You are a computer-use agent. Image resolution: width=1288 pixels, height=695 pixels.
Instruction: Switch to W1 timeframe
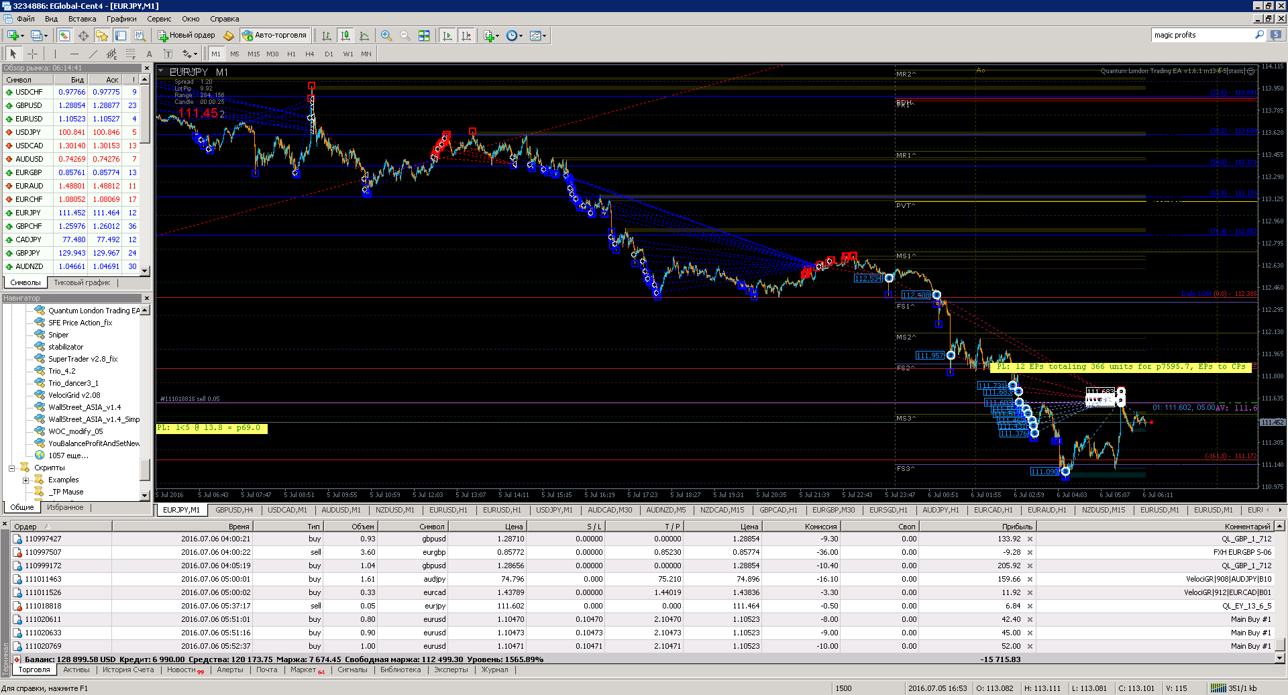pyautogui.click(x=348, y=54)
